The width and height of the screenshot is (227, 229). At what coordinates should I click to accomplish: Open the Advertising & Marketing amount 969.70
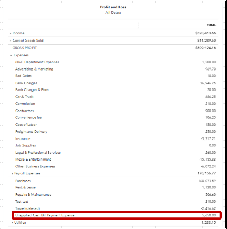click(210, 69)
